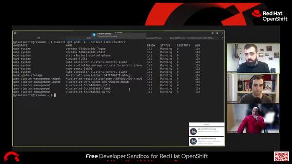Switch to the first terminal tab

[38, 38]
